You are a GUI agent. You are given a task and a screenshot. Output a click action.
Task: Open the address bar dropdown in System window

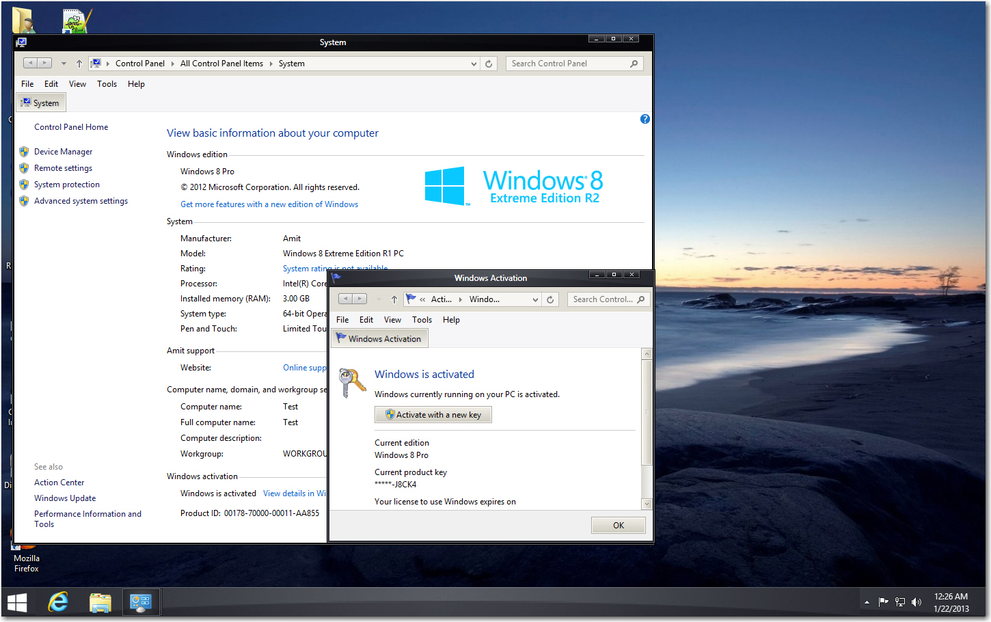[x=474, y=63]
